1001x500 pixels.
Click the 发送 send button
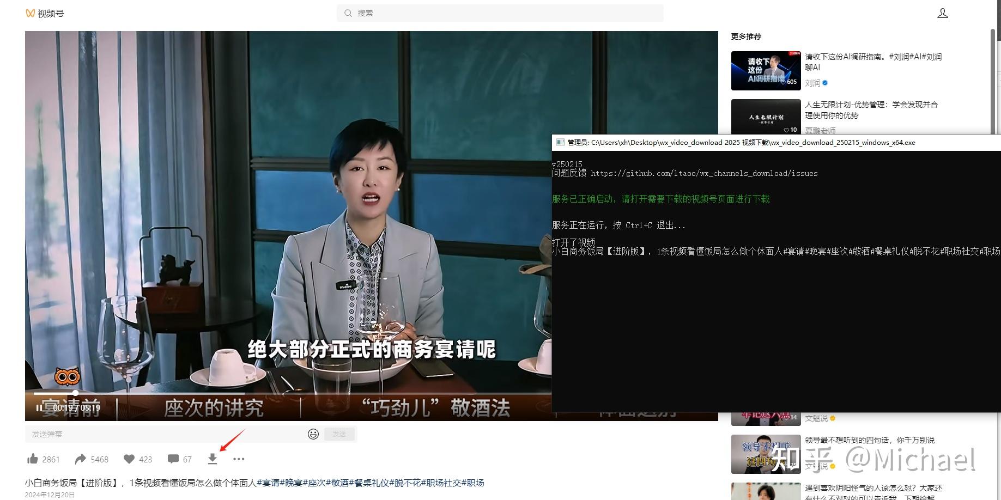[339, 434]
